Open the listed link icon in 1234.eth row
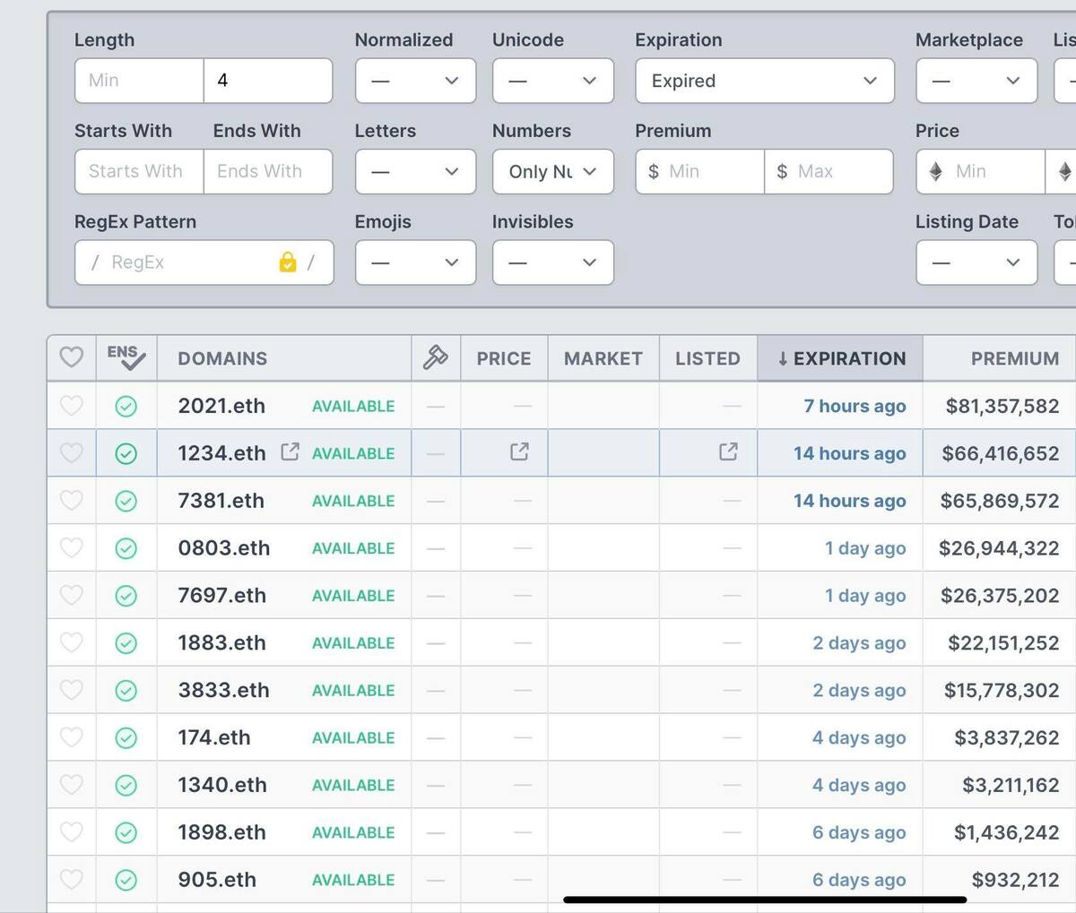The width and height of the screenshot is (1076, 913). 728,452
